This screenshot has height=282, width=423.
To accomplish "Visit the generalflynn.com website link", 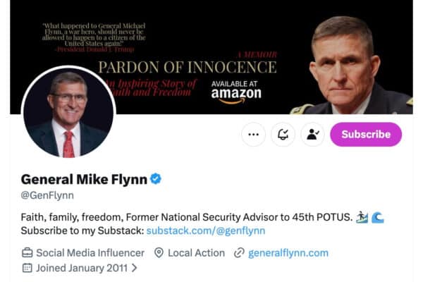I will click(288, 252).
